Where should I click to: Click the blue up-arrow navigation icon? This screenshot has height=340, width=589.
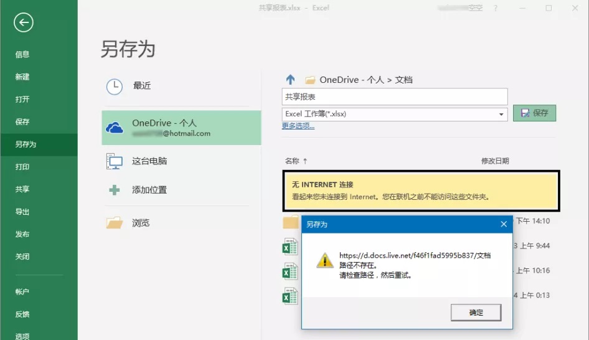click(290, 79)
